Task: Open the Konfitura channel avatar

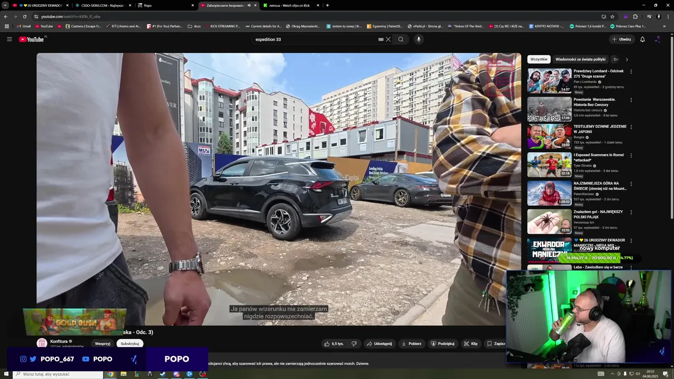Action: (x=42, y=343)
